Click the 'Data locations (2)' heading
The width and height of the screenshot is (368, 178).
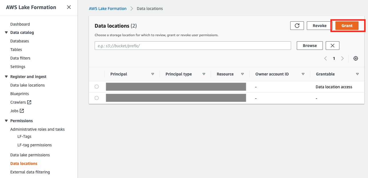coord(116,26)
